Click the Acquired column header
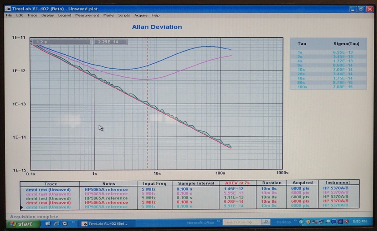 coord(303,183)
